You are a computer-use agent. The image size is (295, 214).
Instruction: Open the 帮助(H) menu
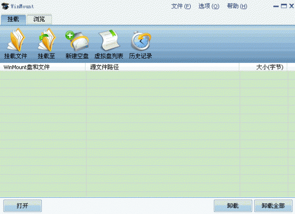237,6
